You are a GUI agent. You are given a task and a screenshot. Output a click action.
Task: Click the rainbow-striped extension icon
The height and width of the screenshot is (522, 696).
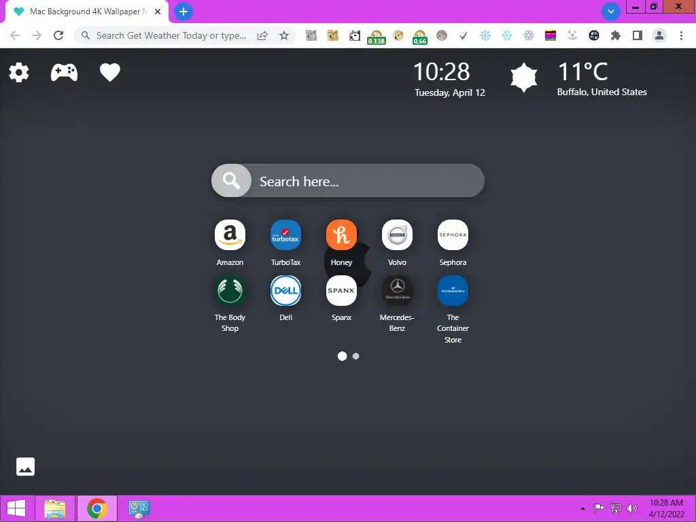click(x=551, y=35)
